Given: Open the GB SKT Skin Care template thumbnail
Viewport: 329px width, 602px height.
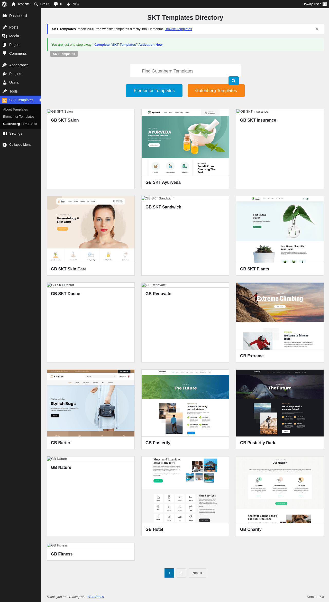Looking at the screenshot, I should point(91,229).
